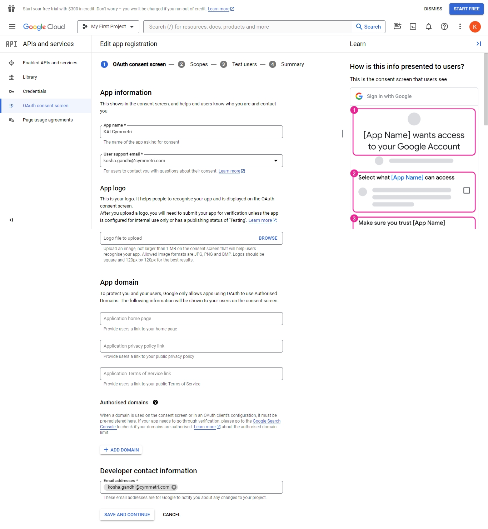
Task: Click the Learn panel vertical scrollbar
Action: [x=486, y=89]
